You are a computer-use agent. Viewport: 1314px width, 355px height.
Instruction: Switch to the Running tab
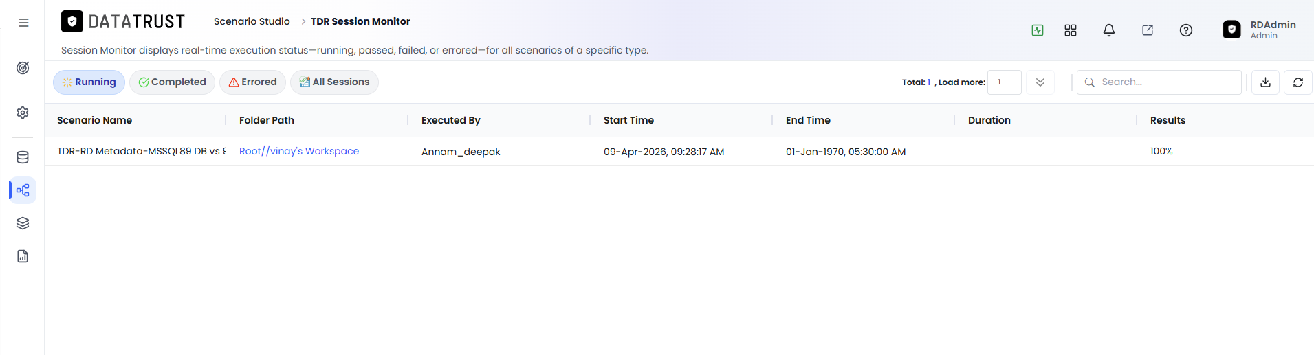[x=89, y=82]
